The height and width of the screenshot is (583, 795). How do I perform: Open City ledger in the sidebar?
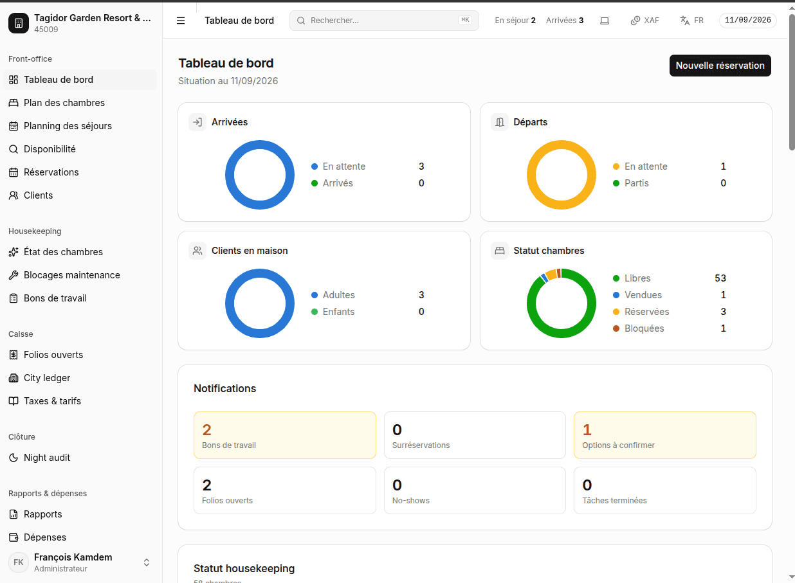(x=80, y=378)
